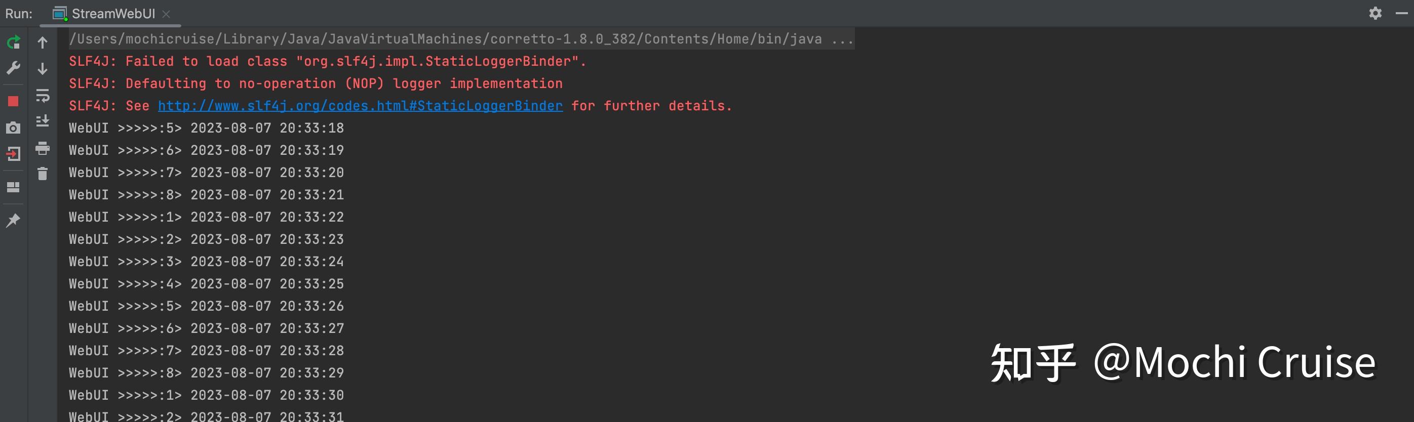Enable scroll to end of output
The width and height of the screenshot is (1414, 422).
[x=42, y=121]
